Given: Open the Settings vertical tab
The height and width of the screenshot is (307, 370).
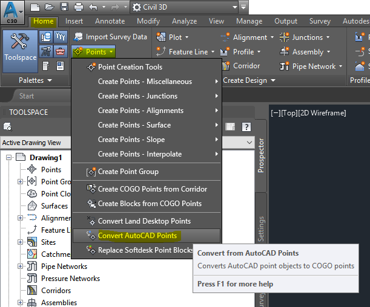Looking at the screenshot, I should (261, 229).
